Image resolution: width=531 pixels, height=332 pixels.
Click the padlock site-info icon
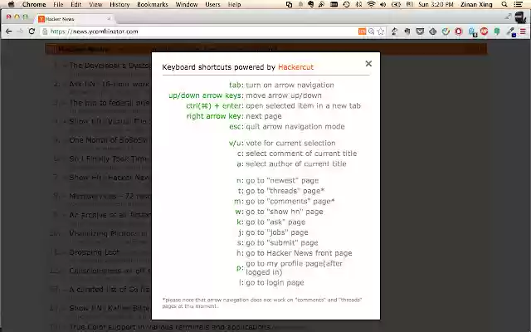45,32
